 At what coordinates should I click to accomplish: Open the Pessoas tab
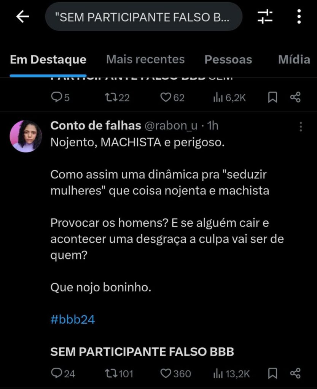(228, 60)
